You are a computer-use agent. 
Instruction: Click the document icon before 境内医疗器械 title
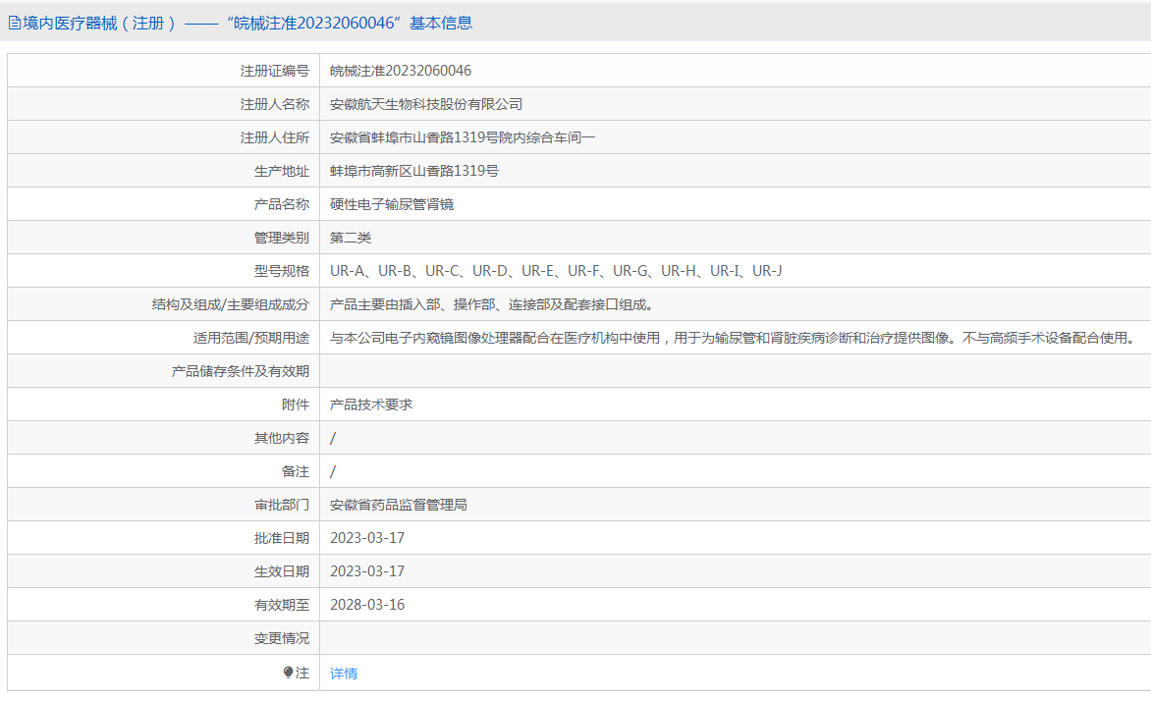pos(14,24)
